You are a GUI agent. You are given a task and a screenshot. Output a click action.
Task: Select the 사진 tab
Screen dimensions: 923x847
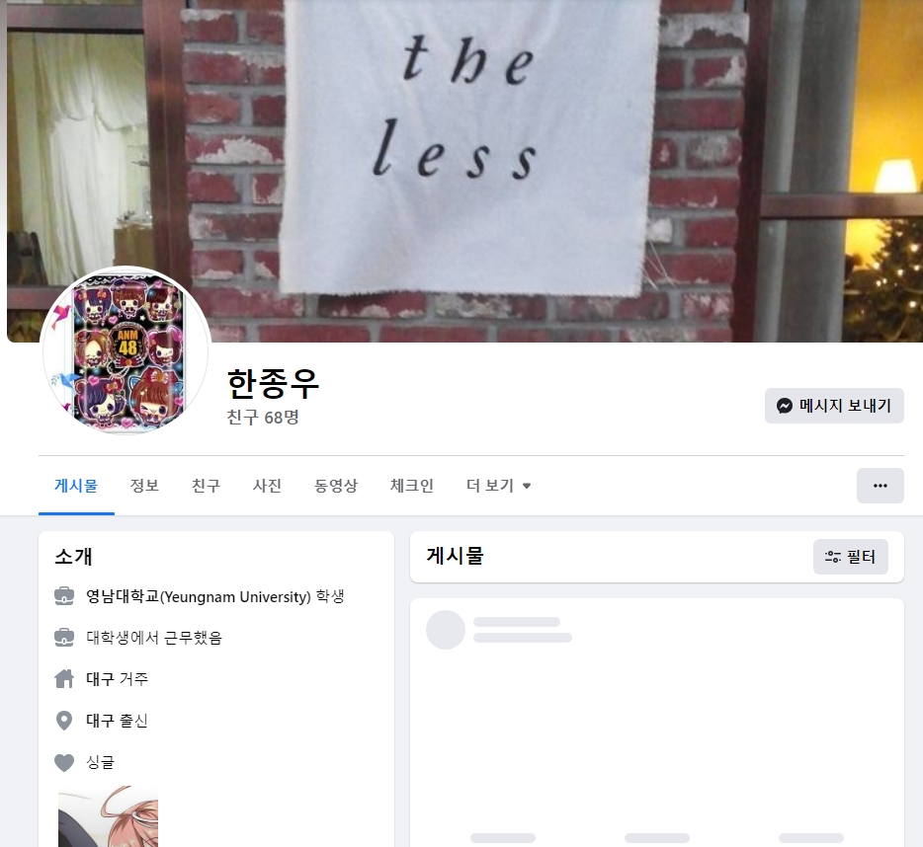coord(267,486)
